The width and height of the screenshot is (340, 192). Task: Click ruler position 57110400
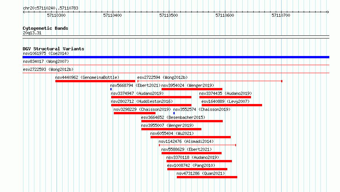point(113,15)
